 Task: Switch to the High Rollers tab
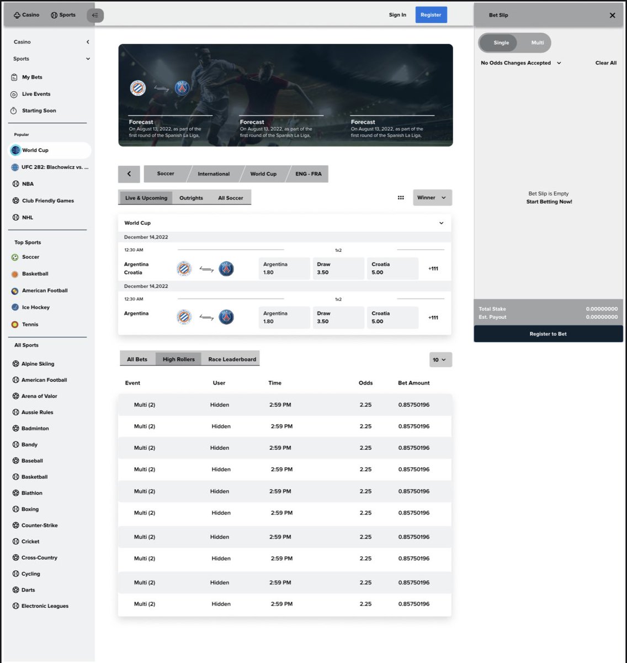click(x=179, y=359)
